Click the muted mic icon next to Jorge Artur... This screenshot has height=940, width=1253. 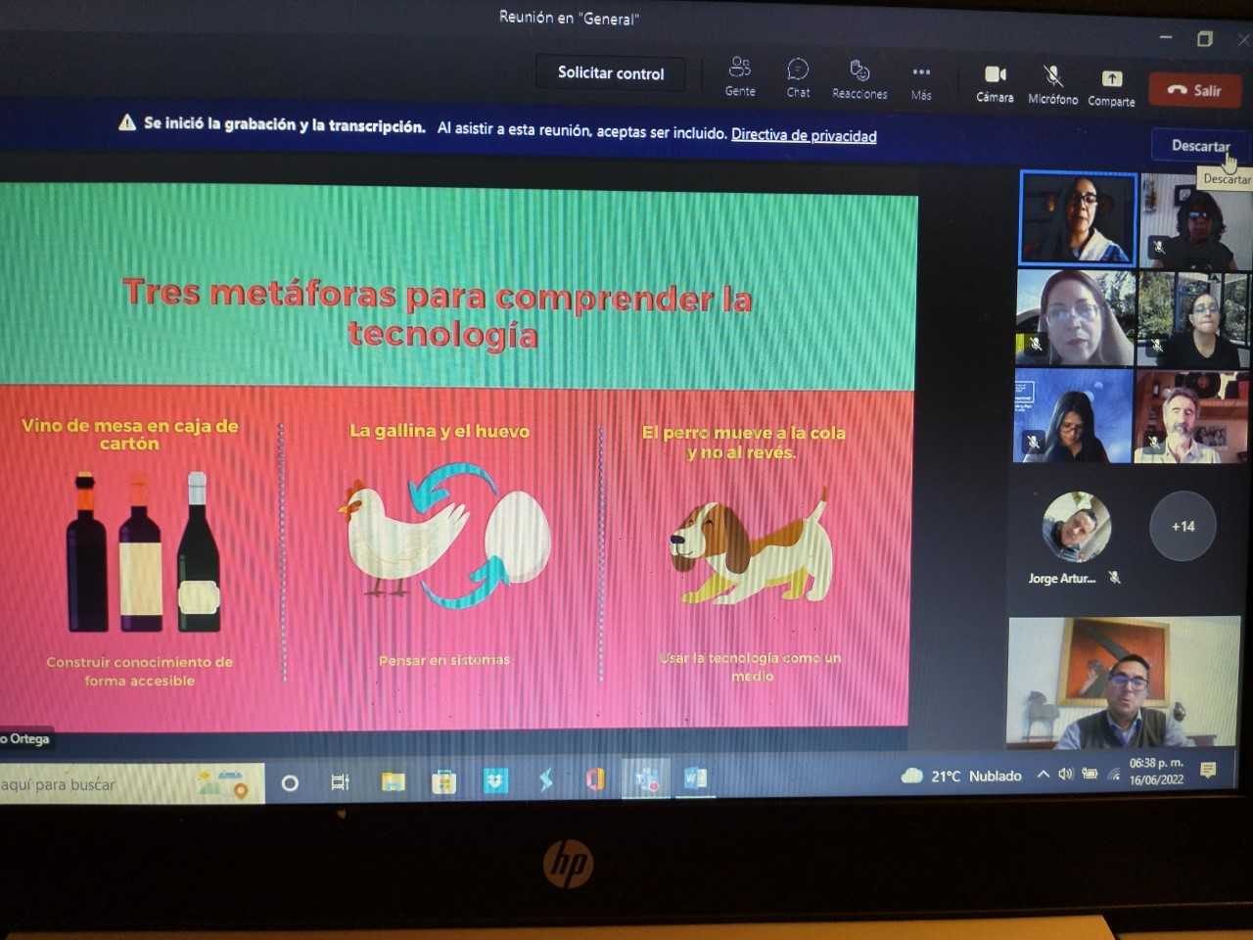tap(1114, 578)
